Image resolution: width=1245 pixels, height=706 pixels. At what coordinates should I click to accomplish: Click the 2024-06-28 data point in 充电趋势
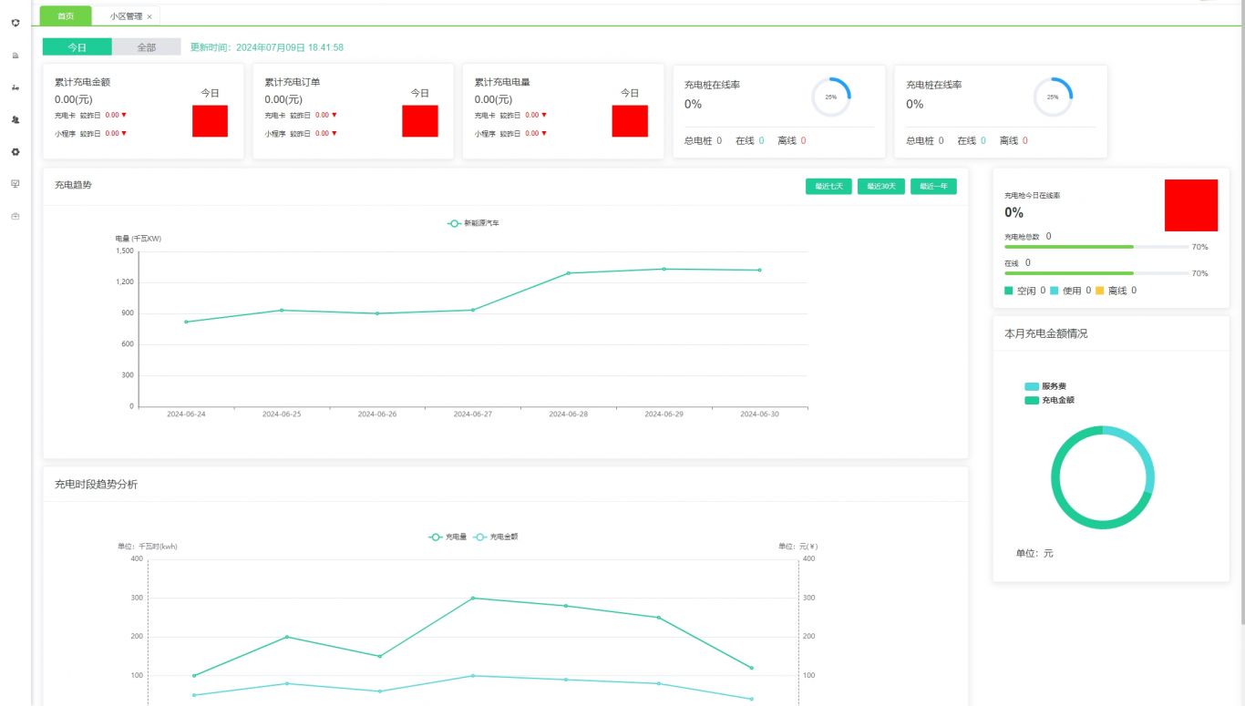(569, 273)
